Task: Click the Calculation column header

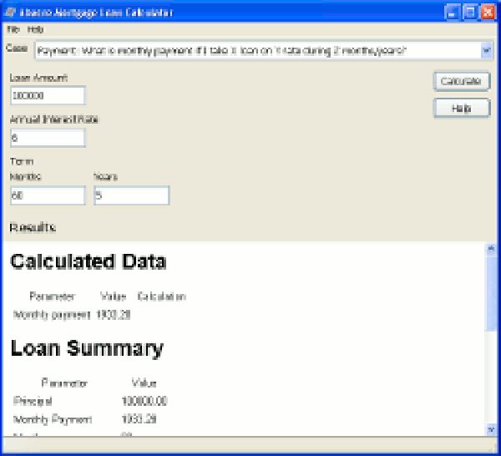Action: 162,296
